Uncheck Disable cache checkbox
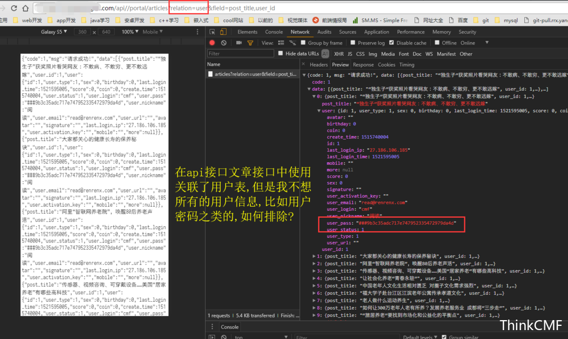This screenshot has height=339, width=568. pos(392,43)
